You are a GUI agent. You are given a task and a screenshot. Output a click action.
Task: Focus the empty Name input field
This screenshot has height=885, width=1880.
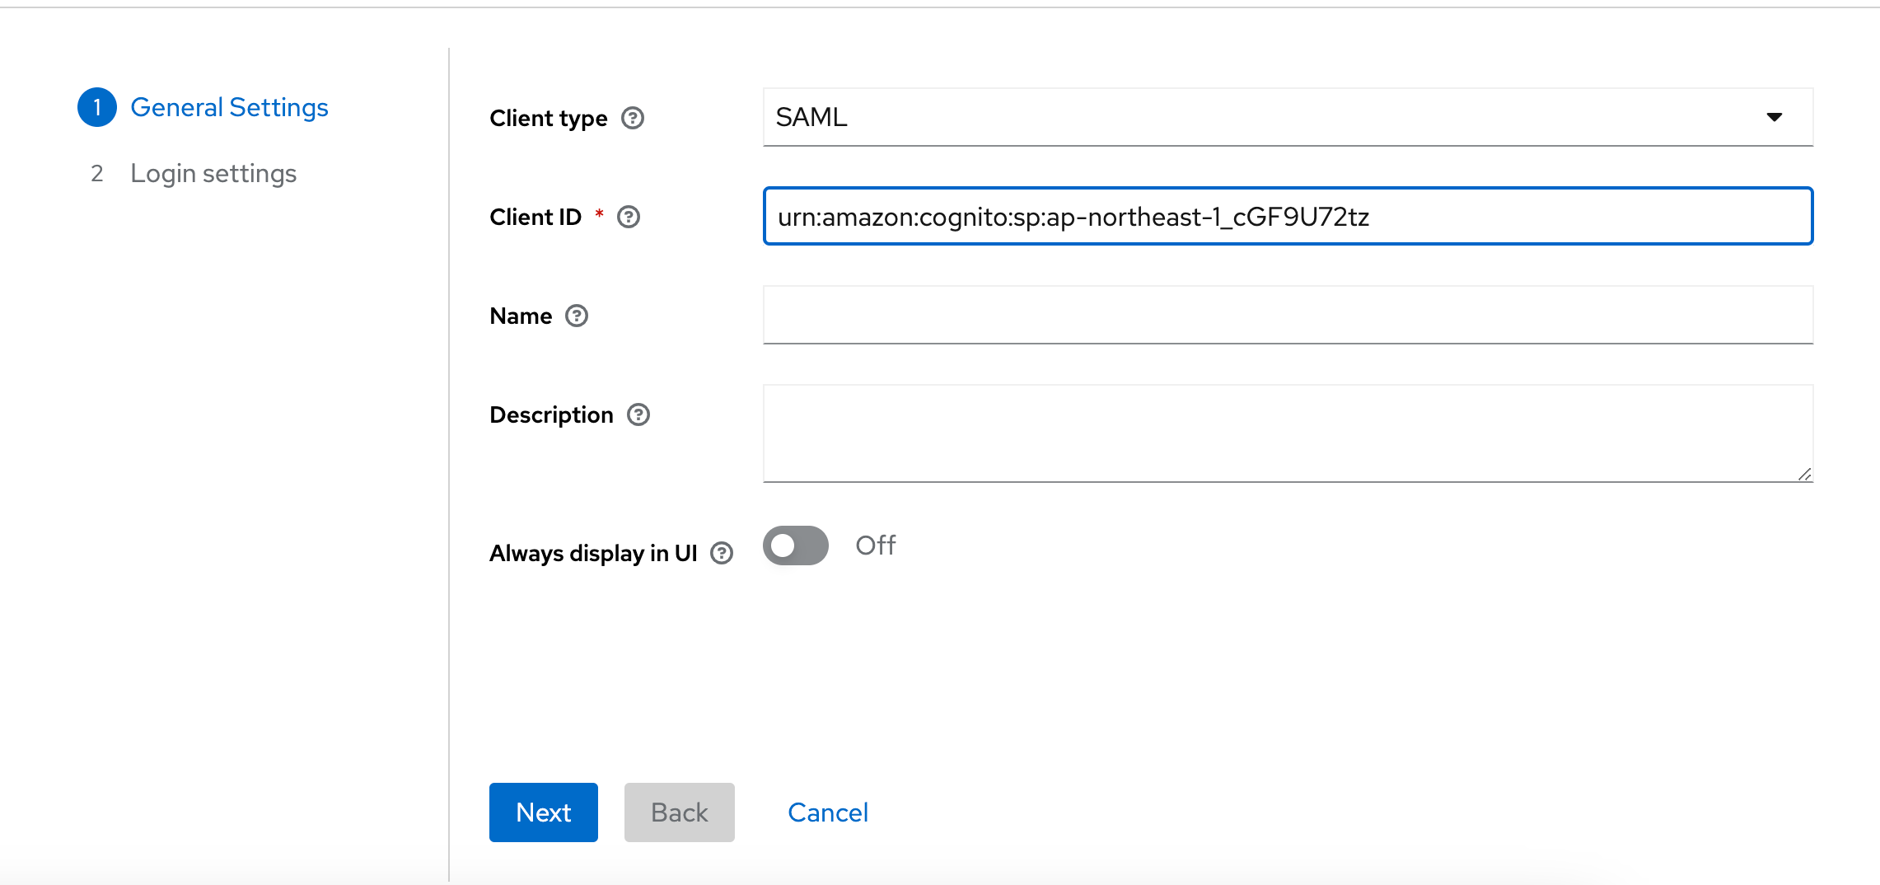pyautogui.click(x=1285, y=315)
